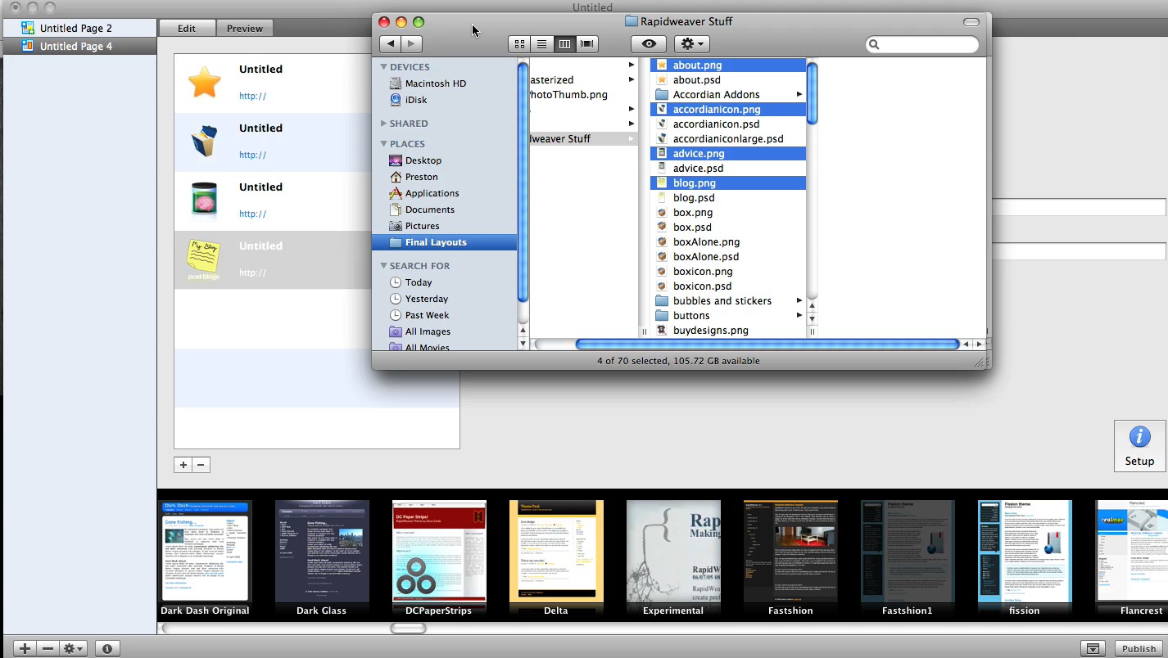Click the Finder horizontal scrollbar thumb
This screenshot has height=658, width=1168.
coord(767,345)
